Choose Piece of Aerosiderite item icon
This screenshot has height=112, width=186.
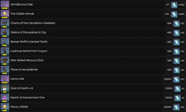tap(5, 70)
